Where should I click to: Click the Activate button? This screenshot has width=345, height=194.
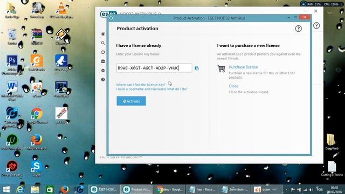point(131,101)
